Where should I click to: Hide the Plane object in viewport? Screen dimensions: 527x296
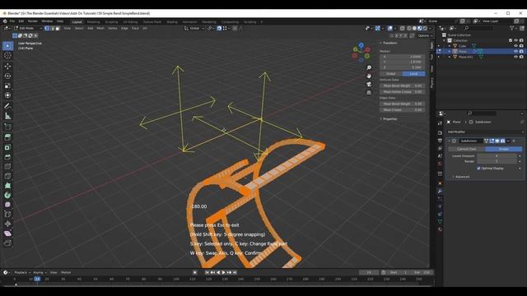coord(515,51)
